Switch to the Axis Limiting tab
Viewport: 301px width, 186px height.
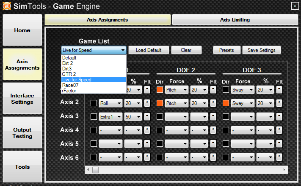click(235, 20)
